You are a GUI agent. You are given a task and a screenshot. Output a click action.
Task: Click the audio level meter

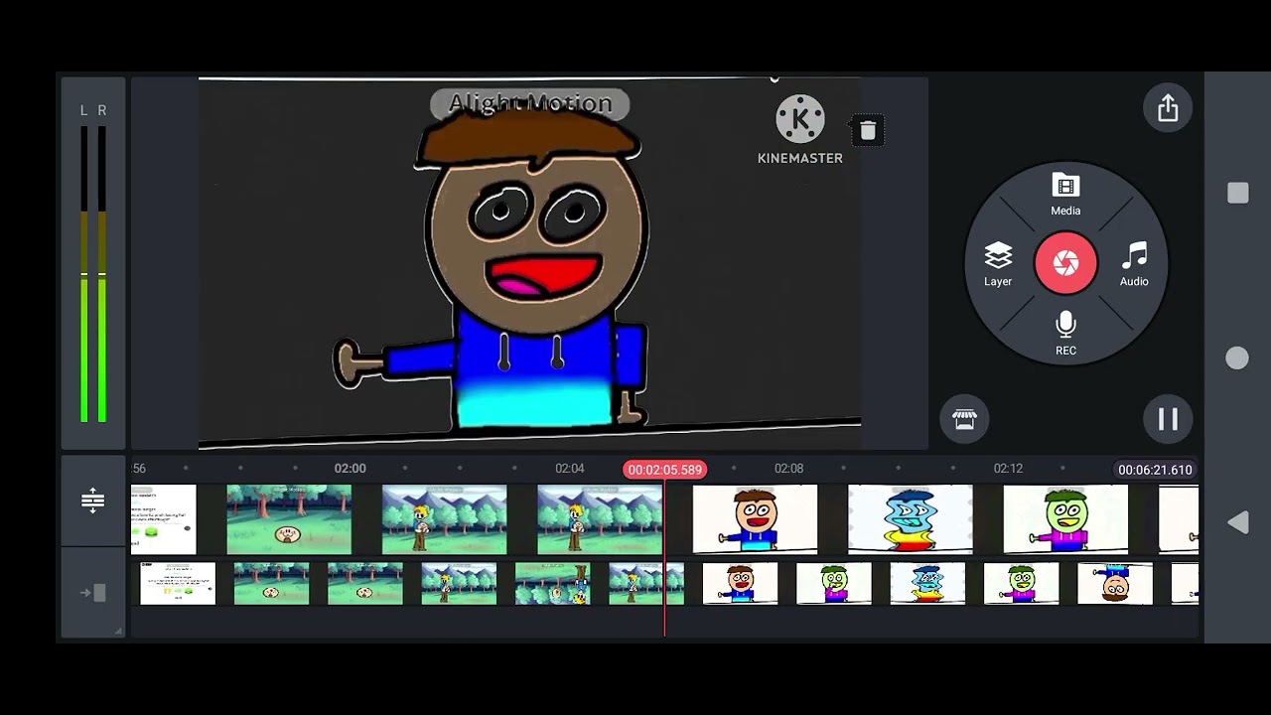tap(93, 264)
